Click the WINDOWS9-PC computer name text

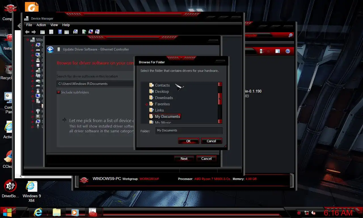107,179
